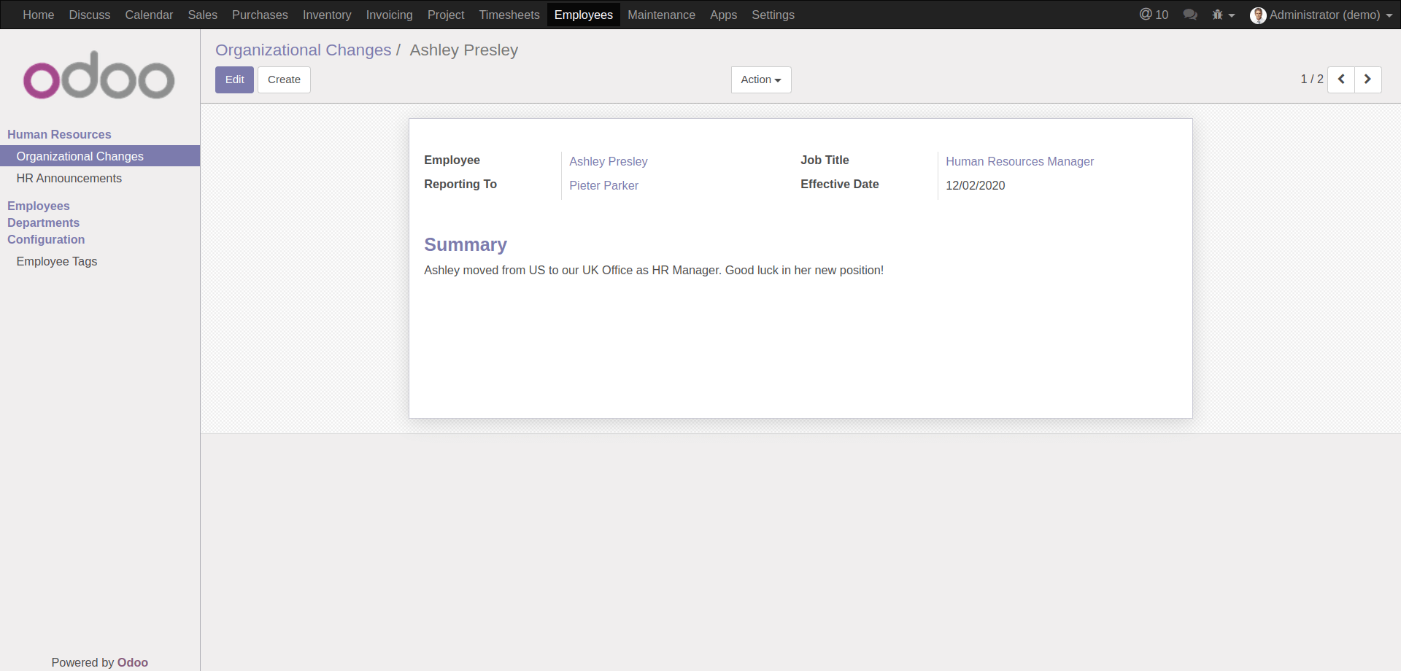The height and width of the screenshot is (671, 1401).
Task: Go to the previous record arrow
Action: coord(1341,79)
